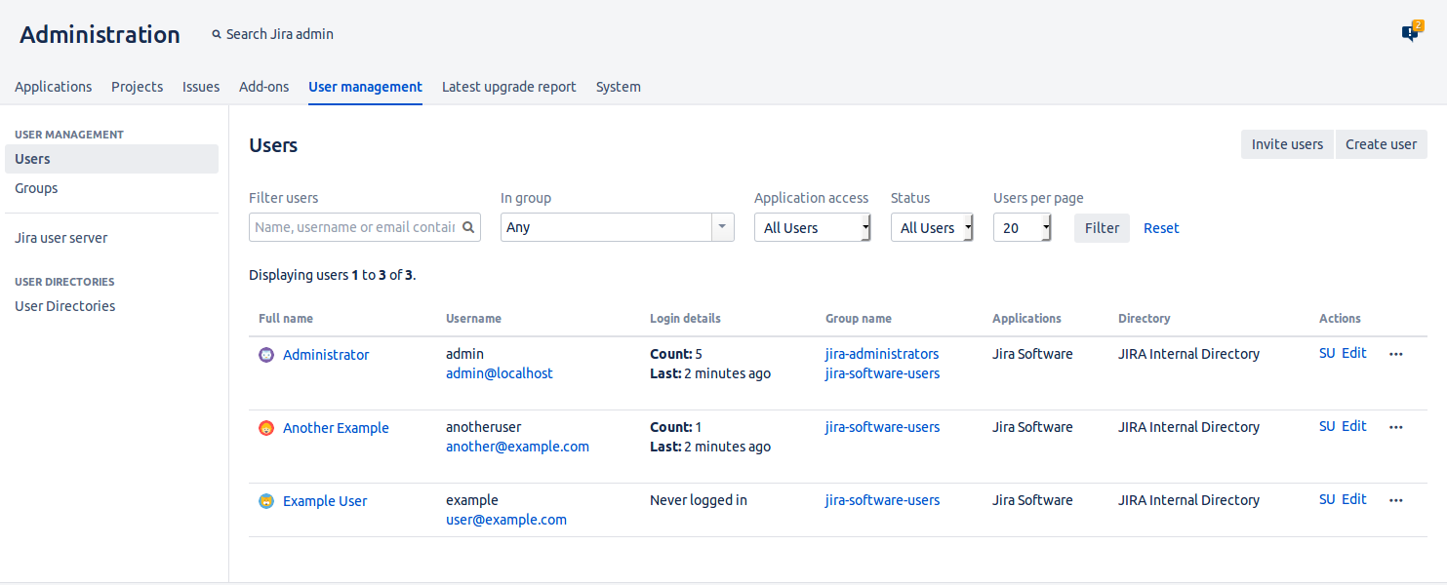Open the Example User profile link
The image size is (1447, 585).
[x=325, y=501]
